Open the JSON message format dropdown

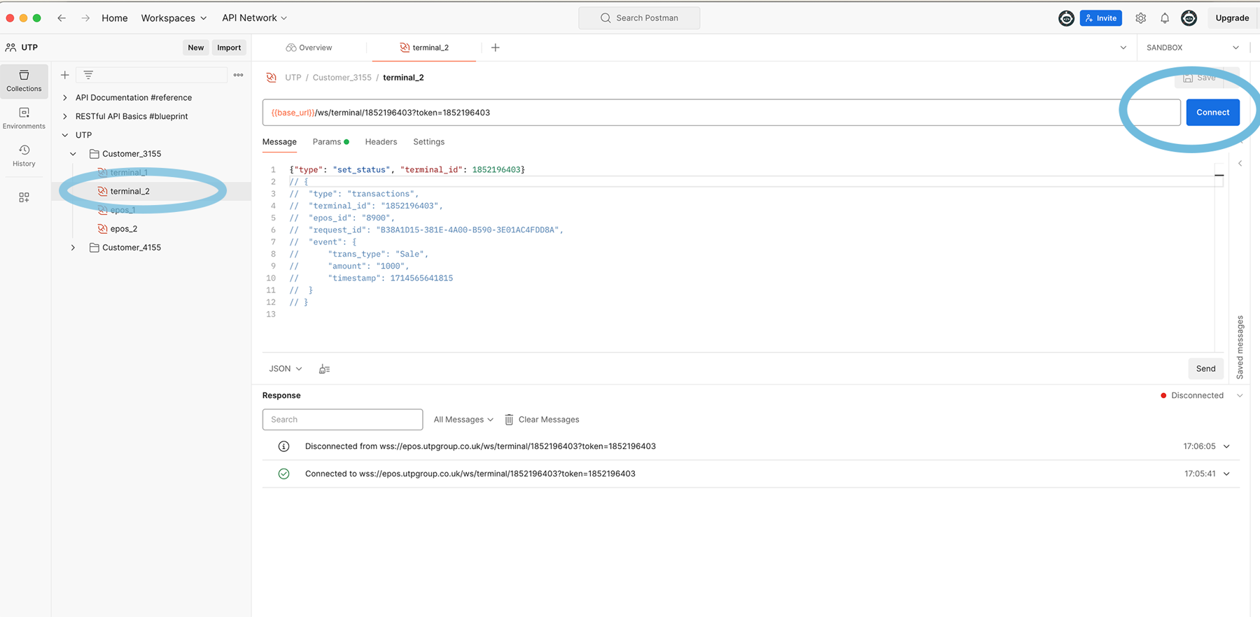(x=286, y=369)
